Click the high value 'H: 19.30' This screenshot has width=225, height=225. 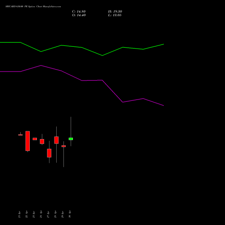coord(115,12)
